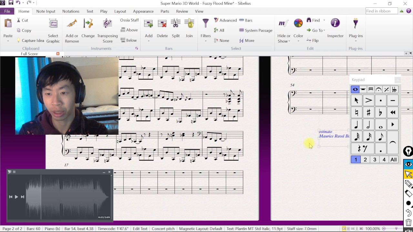Enable All voices on the Keypad
This screenshot has height=232, width=413.
[393, 159]
